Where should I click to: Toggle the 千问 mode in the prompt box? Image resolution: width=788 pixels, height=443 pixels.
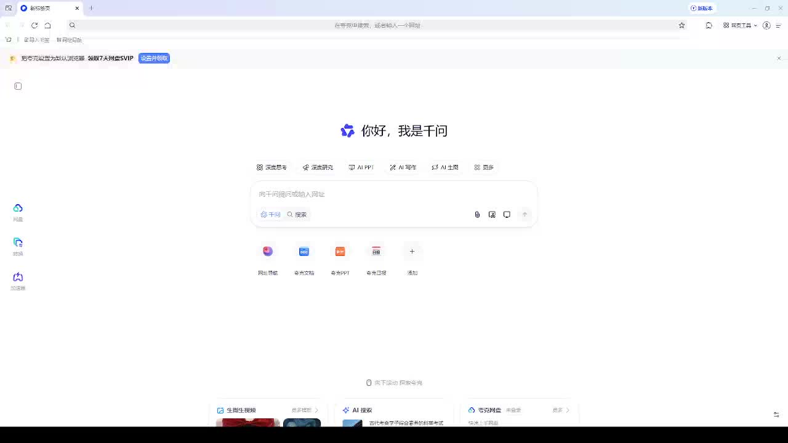270,215
